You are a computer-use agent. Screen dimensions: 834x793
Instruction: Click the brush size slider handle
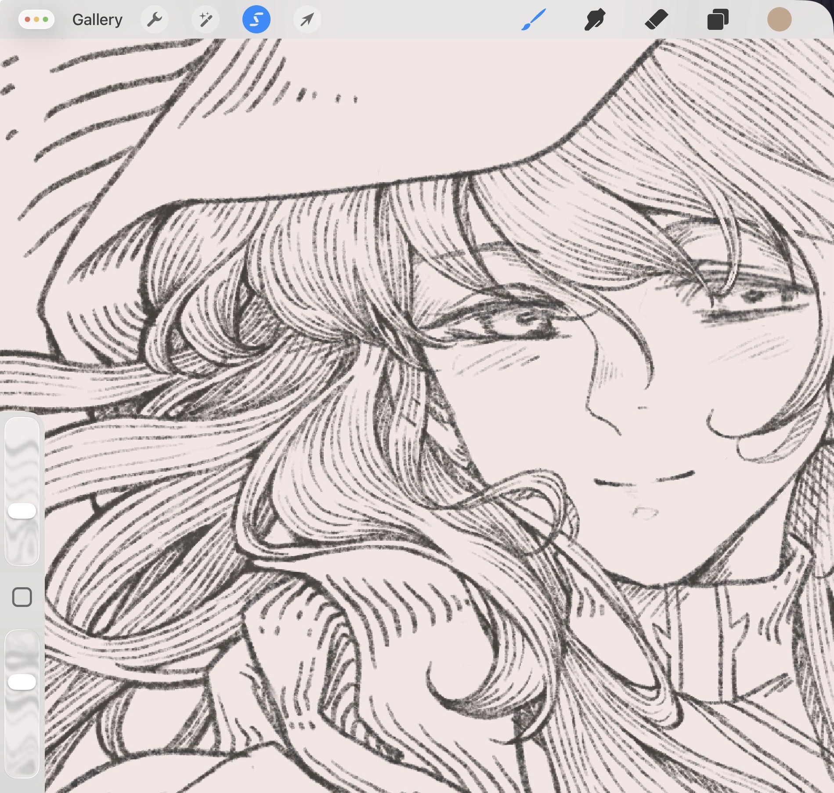[22, 511]
